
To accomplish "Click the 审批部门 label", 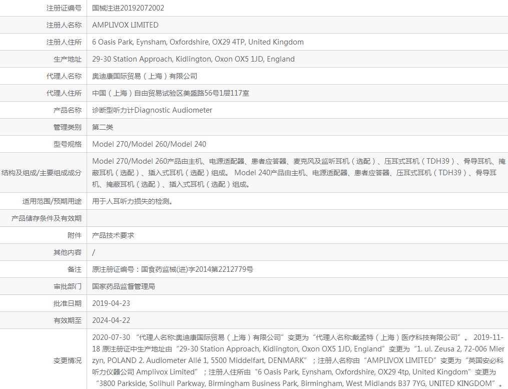I will click(x=68, y=286).
